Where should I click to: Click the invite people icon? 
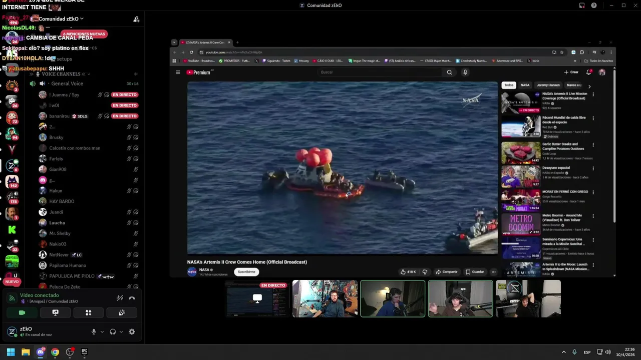coord(136,19)
